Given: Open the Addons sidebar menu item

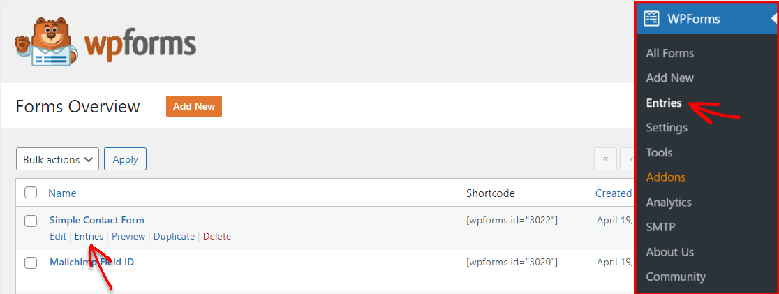Looking at the screenshot, I should tap(665, 177).
